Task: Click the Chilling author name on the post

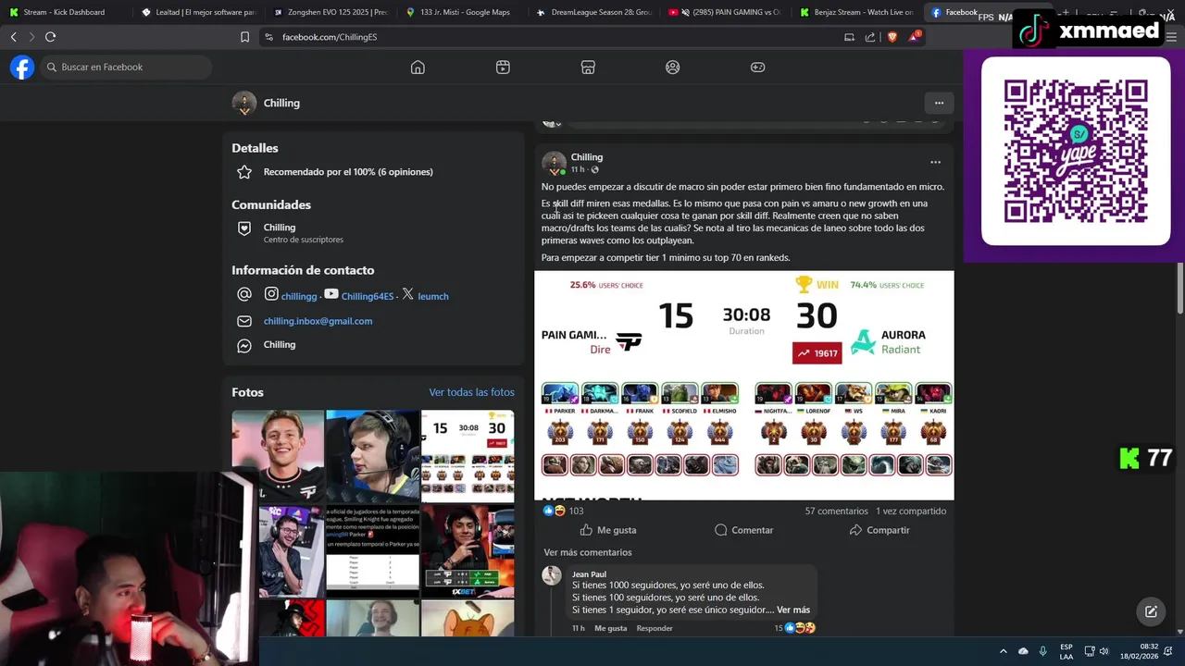Action: point(587,157)
